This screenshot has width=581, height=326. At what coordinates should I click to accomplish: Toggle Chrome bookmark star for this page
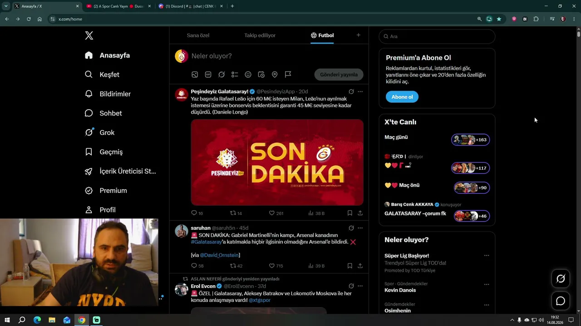pos(499,19)
